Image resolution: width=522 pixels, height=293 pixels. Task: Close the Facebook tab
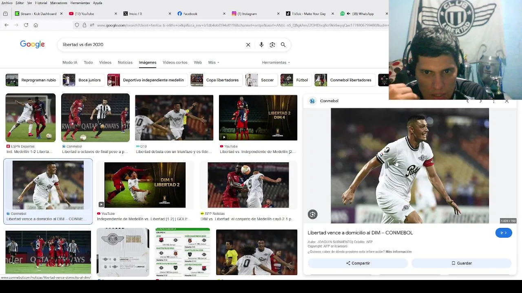click(x=224, y=13)
